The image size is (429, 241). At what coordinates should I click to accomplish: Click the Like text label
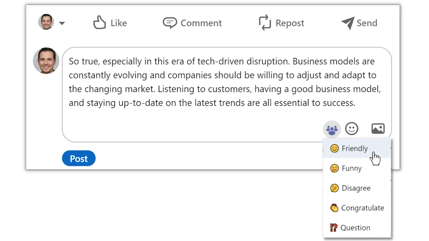pos(118,23)
